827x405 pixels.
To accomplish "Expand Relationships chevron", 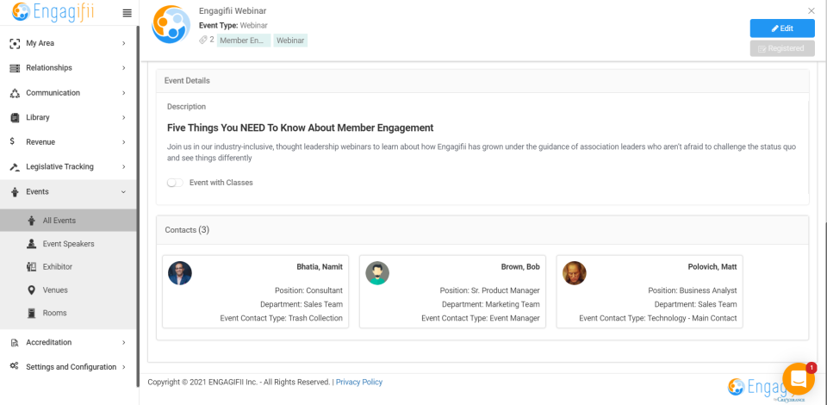I will tap(124, 68).
